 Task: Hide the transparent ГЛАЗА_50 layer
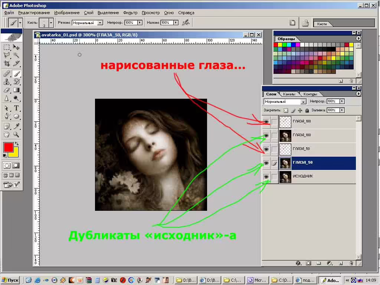coord(266,149)
